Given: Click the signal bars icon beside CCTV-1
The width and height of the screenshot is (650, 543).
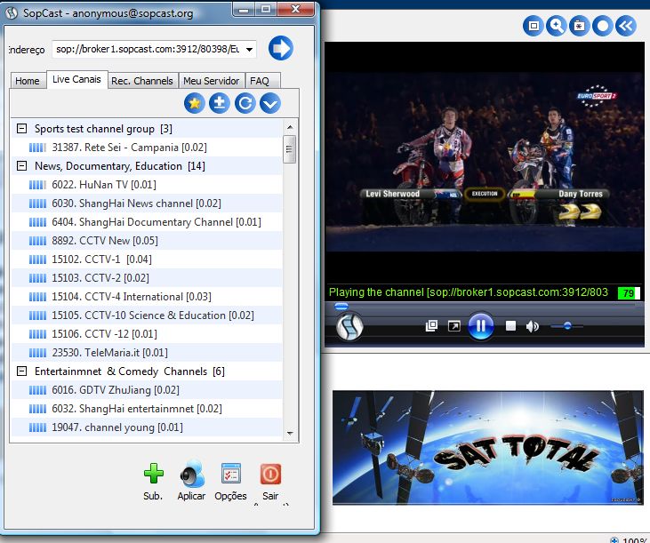Looking at the screenshot, I should tap(37, 260).
